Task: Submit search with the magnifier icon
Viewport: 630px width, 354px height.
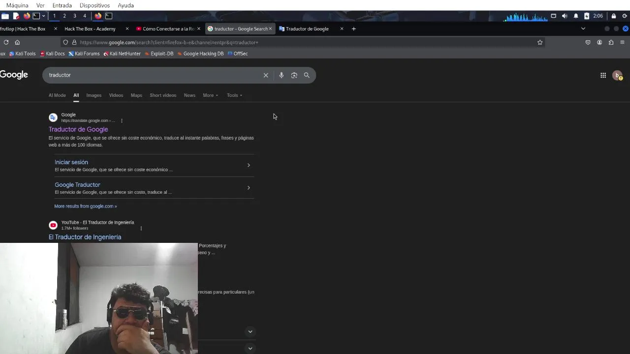Action: (x=307, y=75)
